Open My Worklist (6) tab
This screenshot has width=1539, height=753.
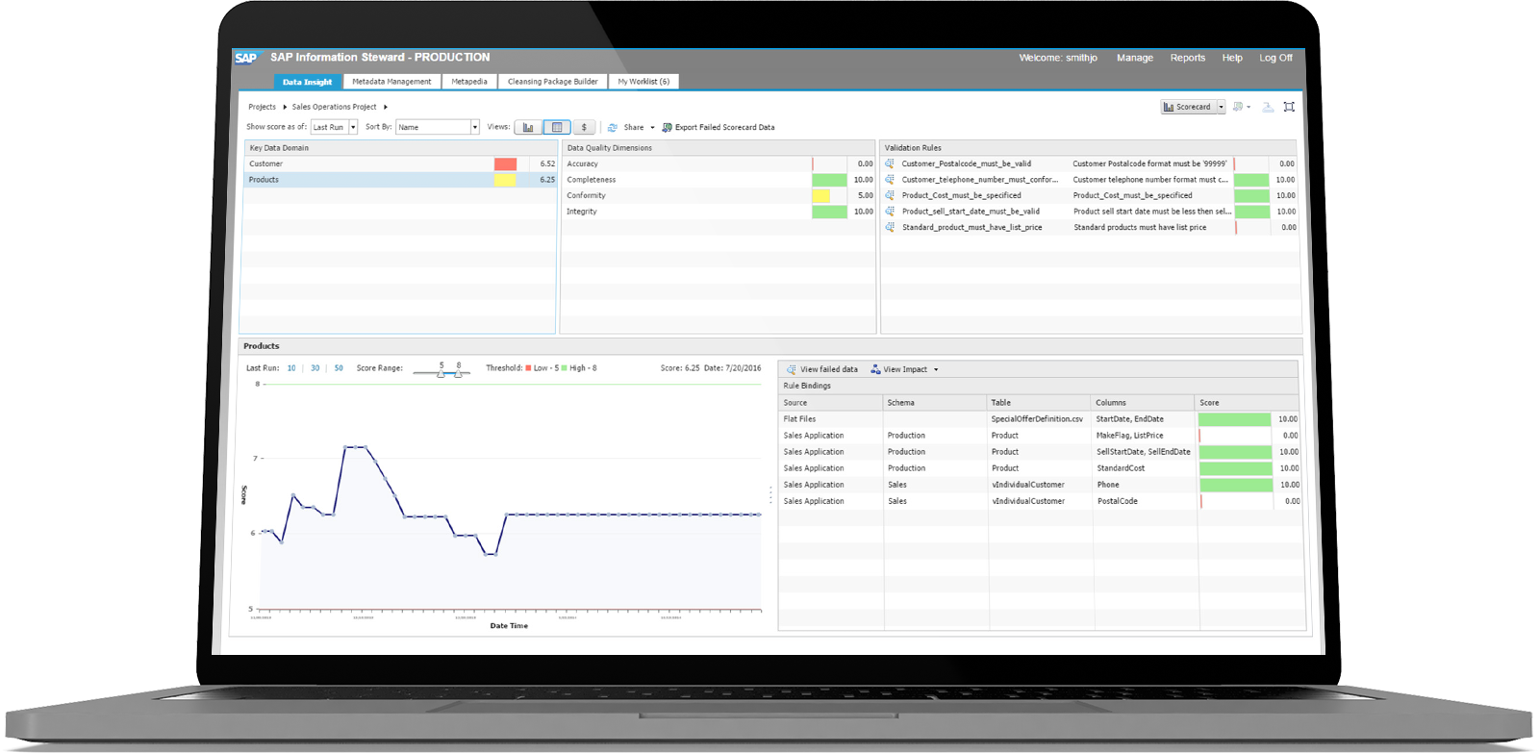click(643, 82)
